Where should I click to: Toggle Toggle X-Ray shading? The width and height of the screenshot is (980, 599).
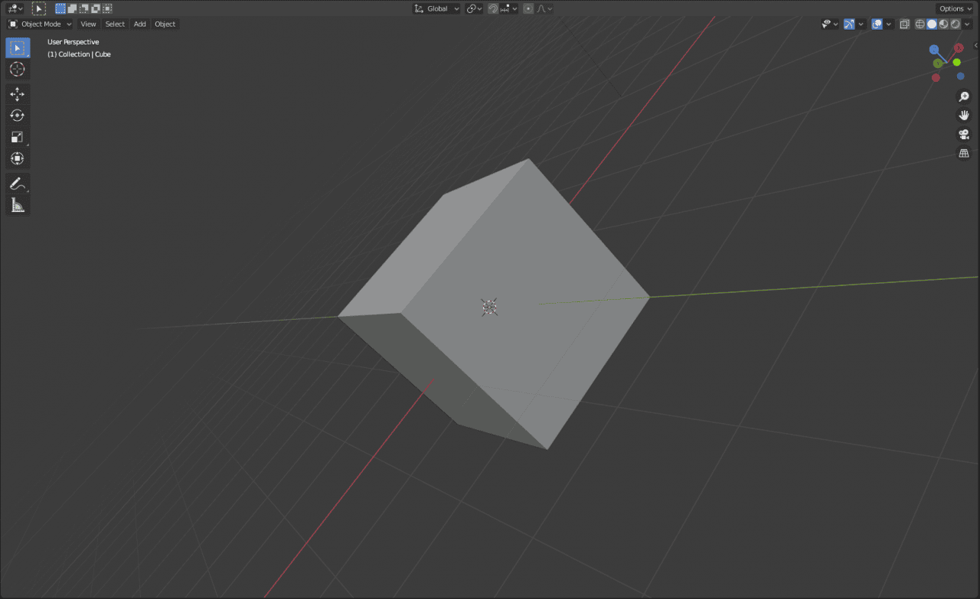pyautogui.click(x=904, y=24)
